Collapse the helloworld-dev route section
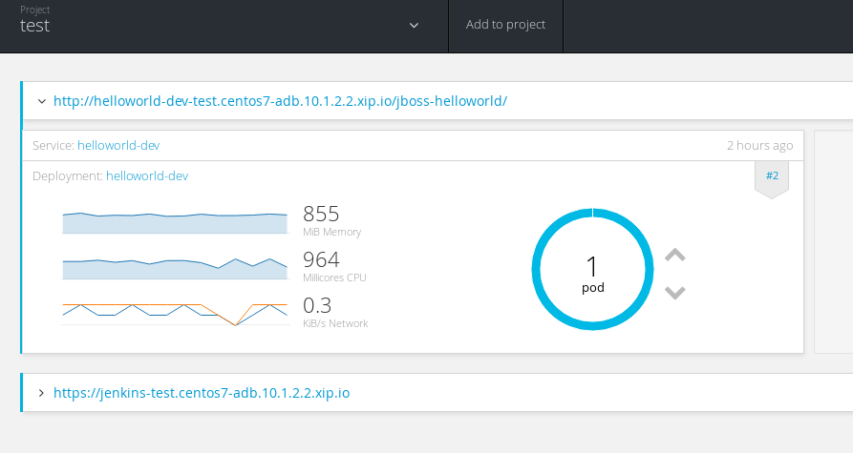Image resolution: width=853 pixels, height=453 pixels. point(42,101)
